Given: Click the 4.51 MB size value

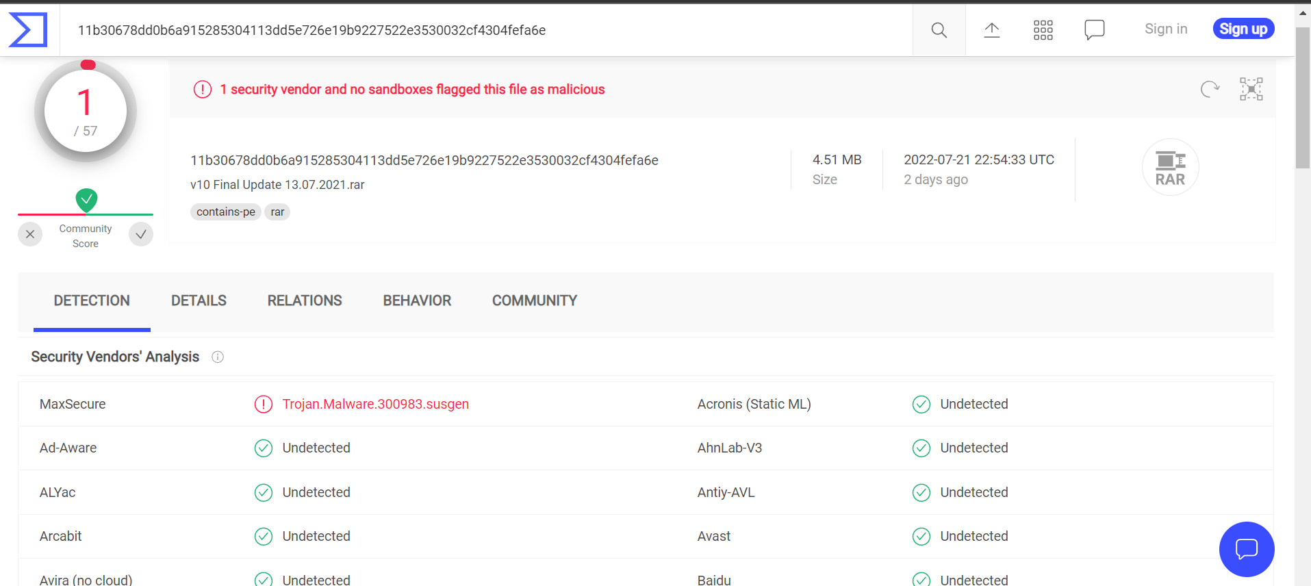Looking at the screenshot, I should tap(837, 160).
